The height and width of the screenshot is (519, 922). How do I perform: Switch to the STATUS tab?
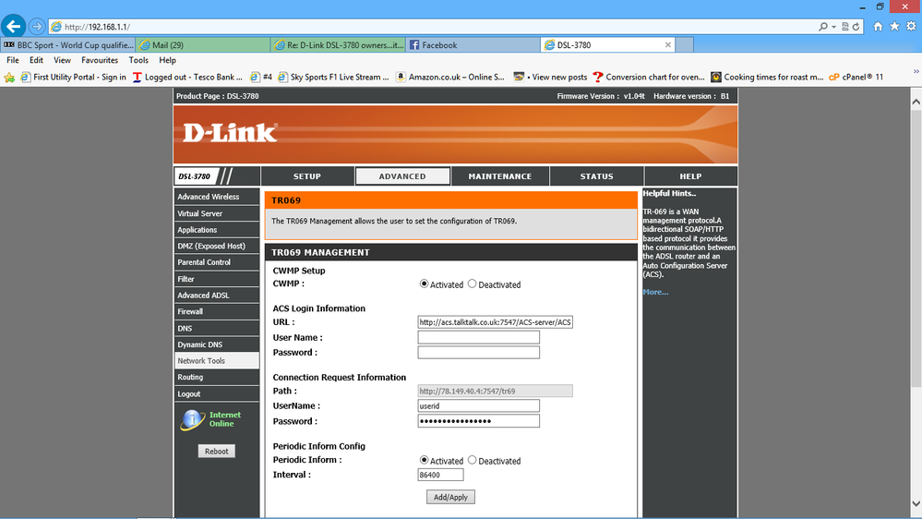pyautogui.click(x=597, y=176)
